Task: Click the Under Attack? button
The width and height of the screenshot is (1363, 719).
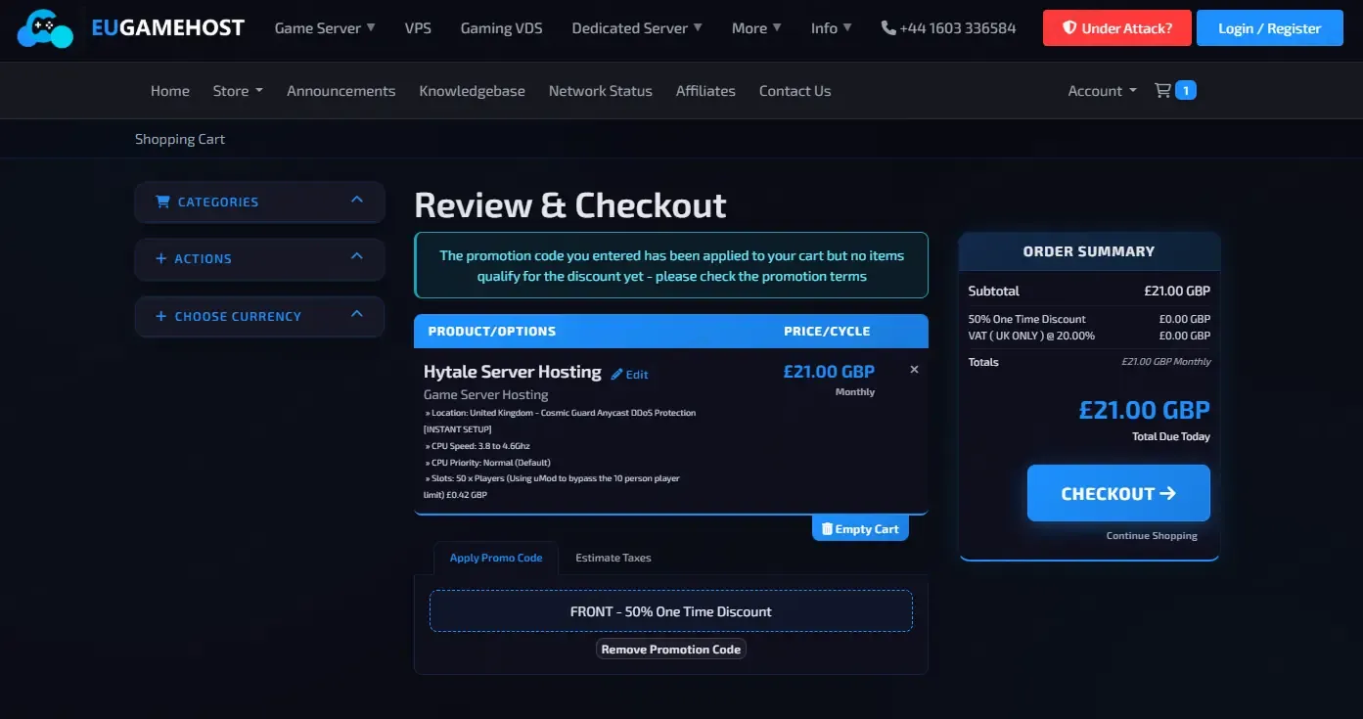Action: [x=1117, y=28]
